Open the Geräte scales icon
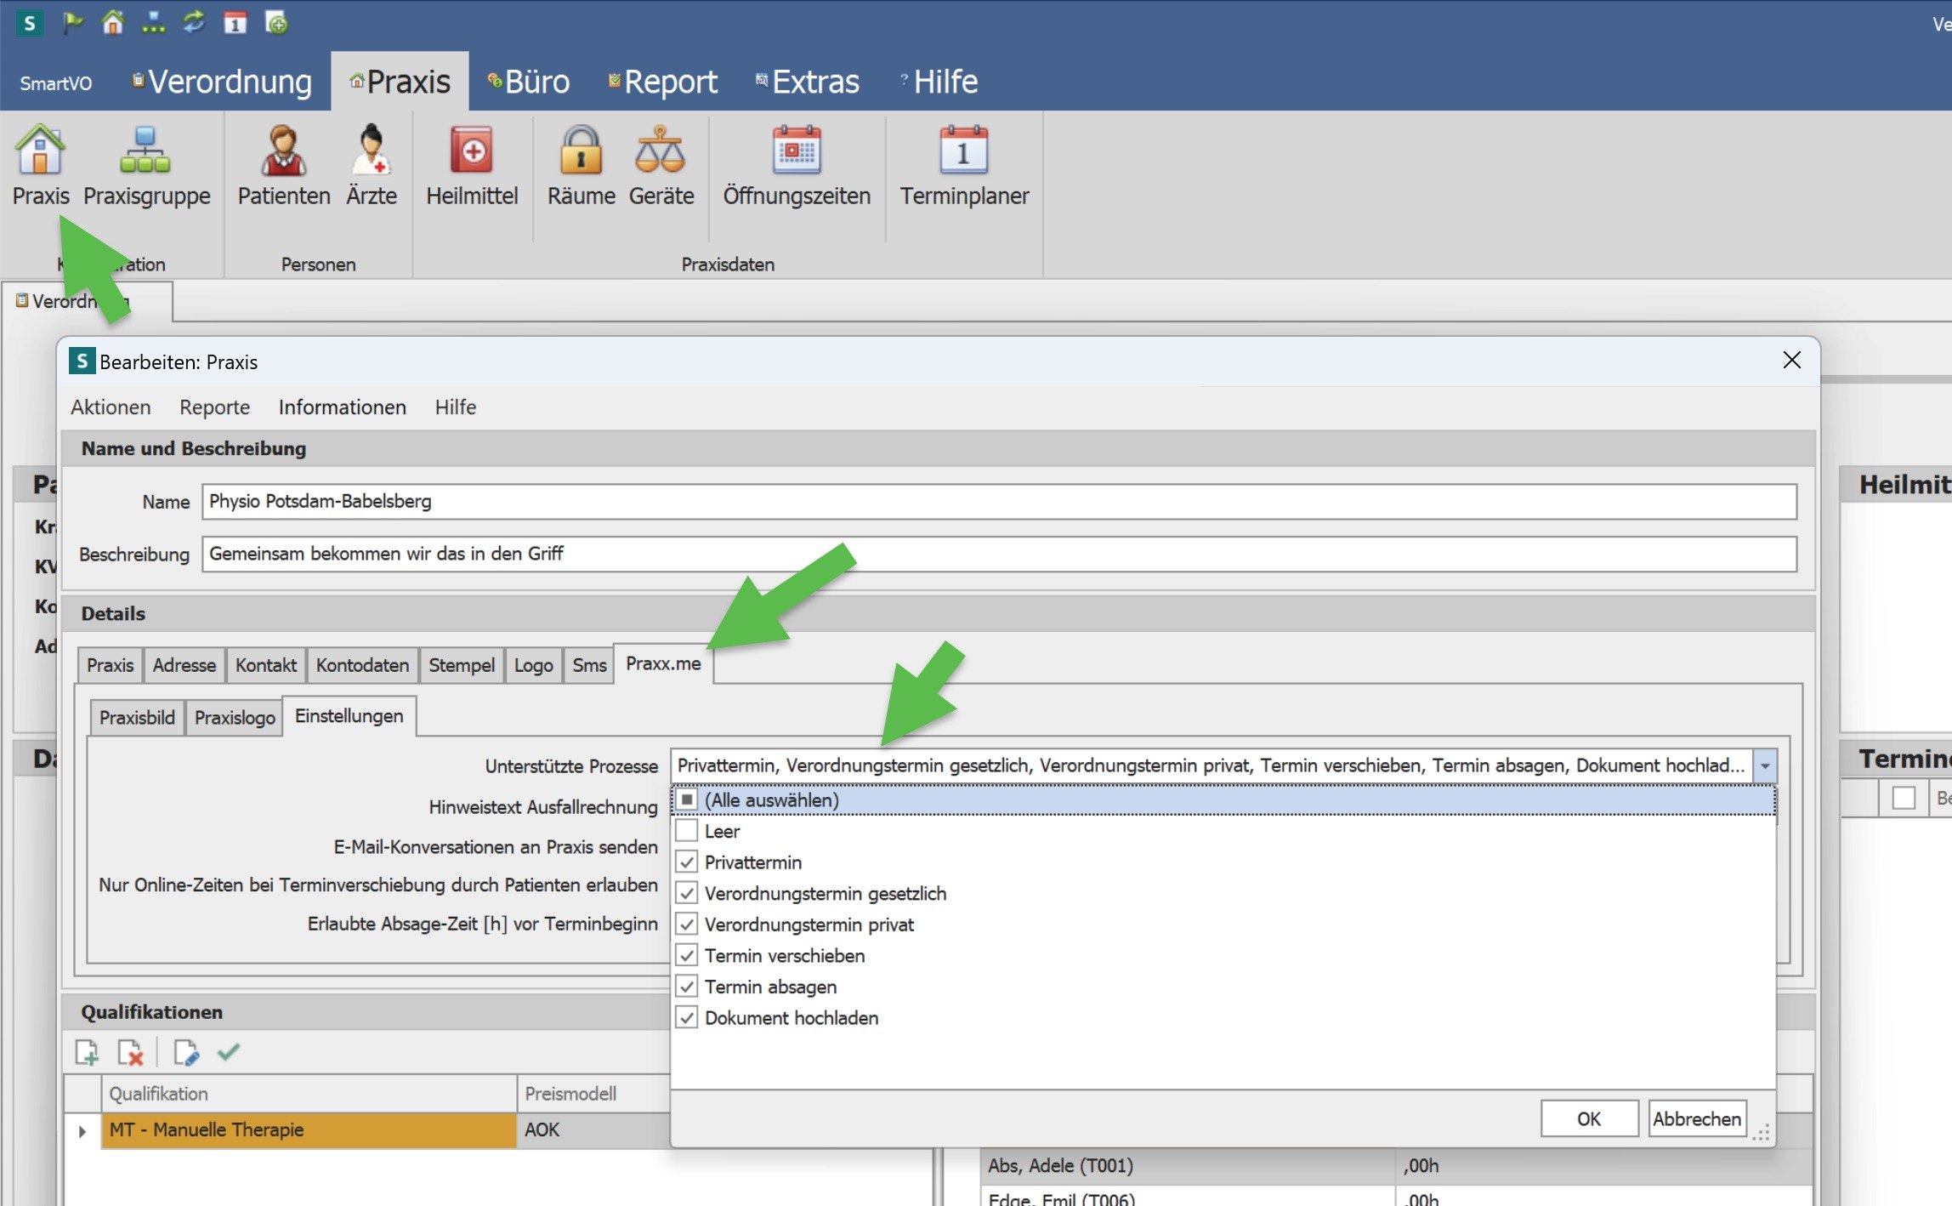 [x=661, y=152]
